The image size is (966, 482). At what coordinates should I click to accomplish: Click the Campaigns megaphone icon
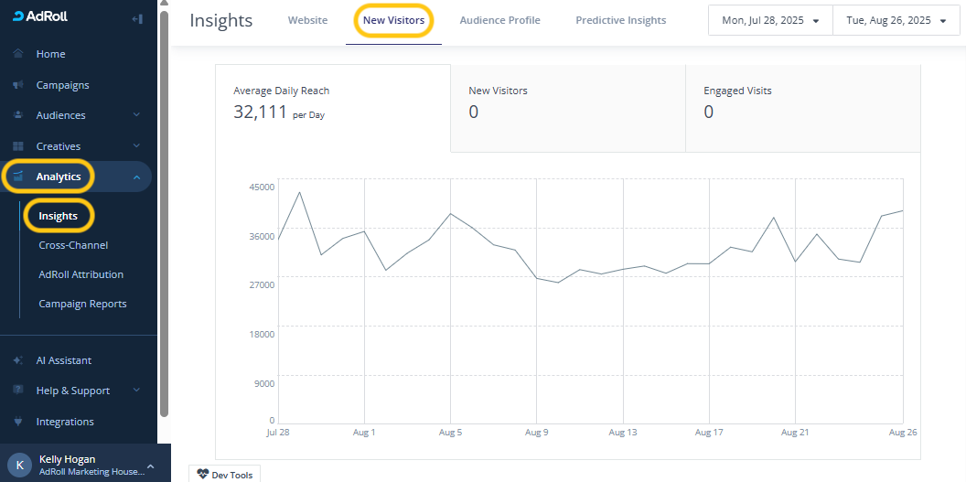point(18,85)
